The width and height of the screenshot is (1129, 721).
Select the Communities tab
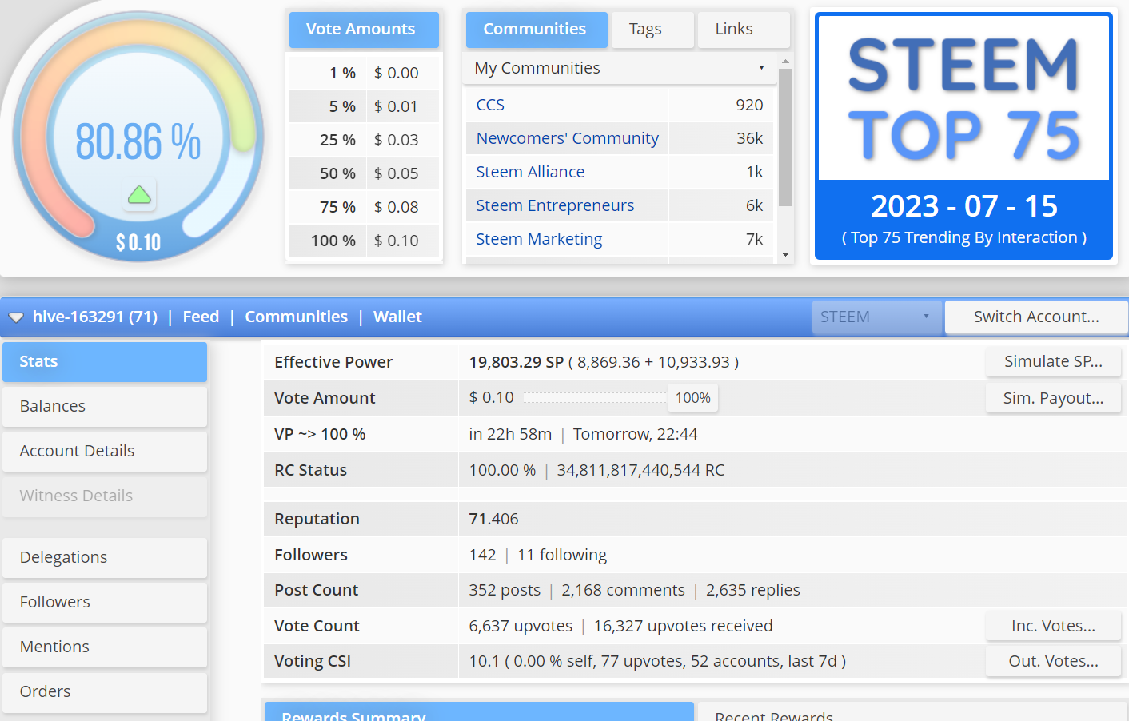click(536, 29)
